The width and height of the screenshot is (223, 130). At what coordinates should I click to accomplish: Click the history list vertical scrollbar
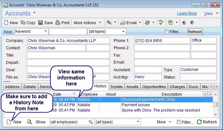click(216, 105)
